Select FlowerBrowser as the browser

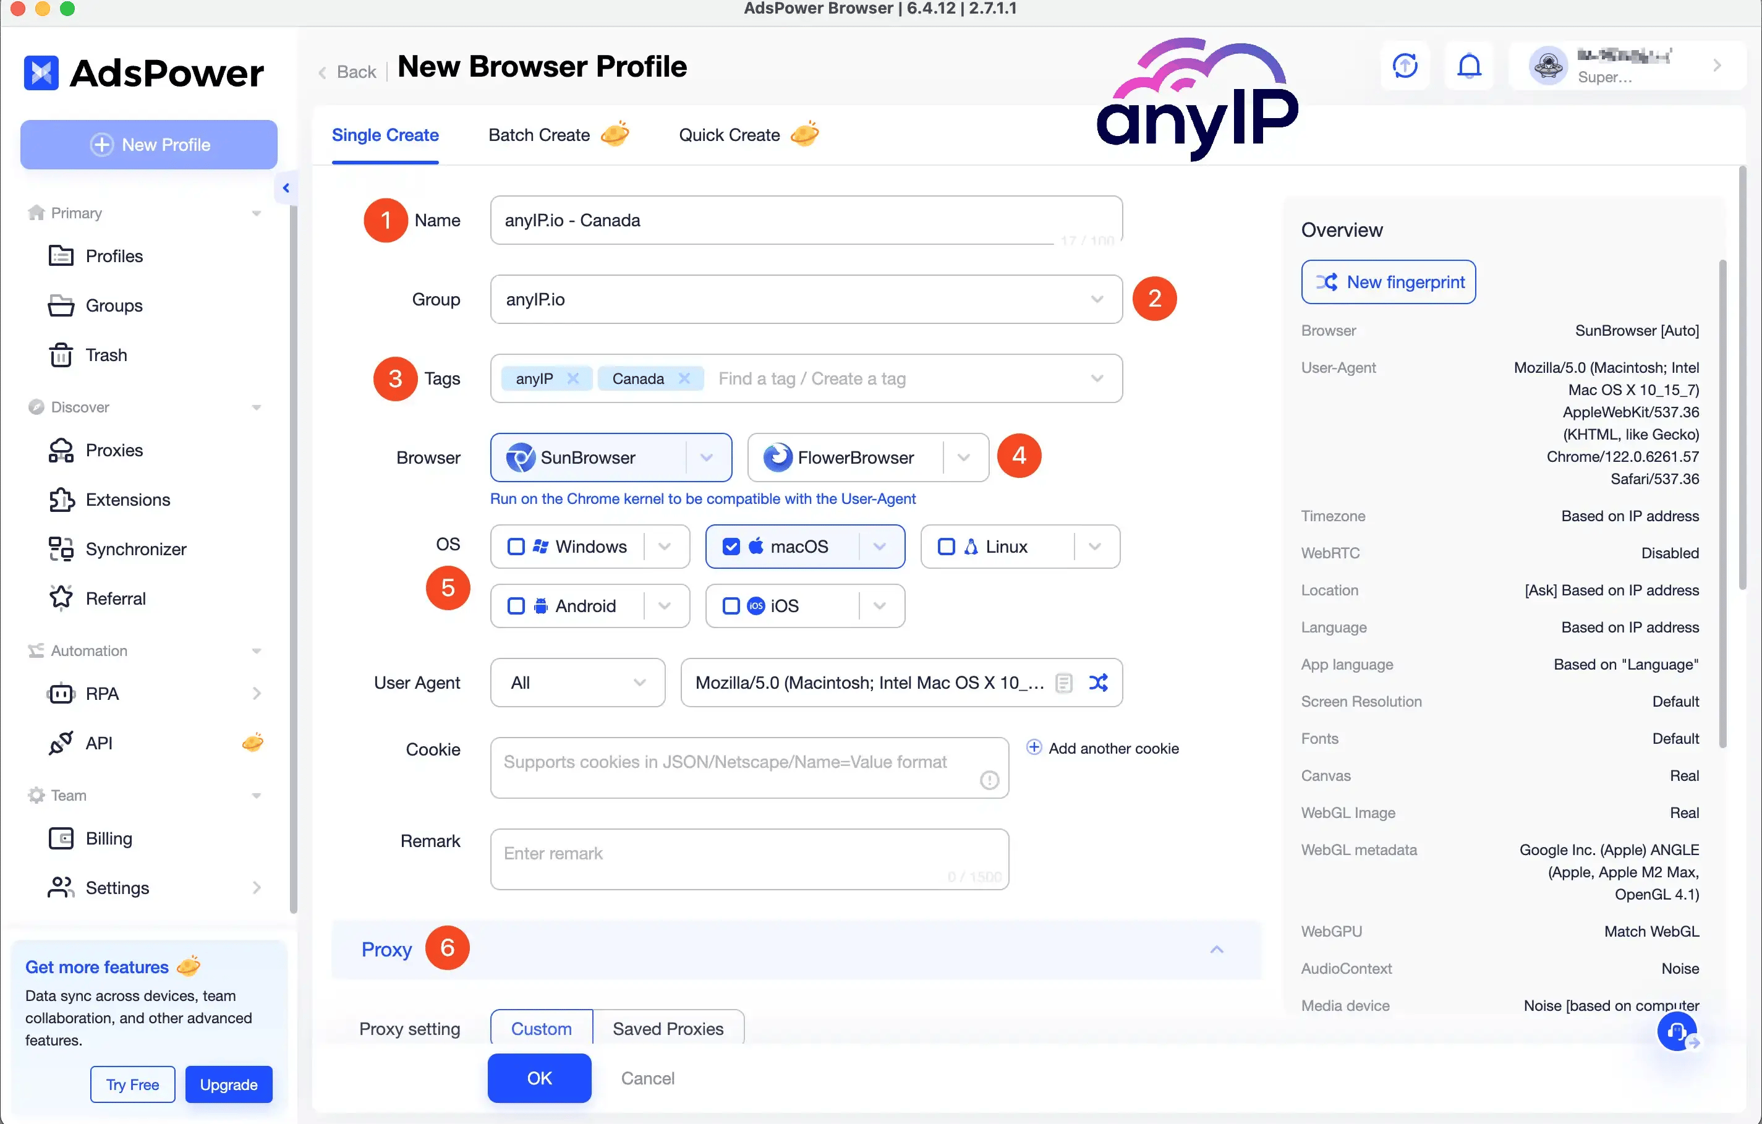(846, 458)
